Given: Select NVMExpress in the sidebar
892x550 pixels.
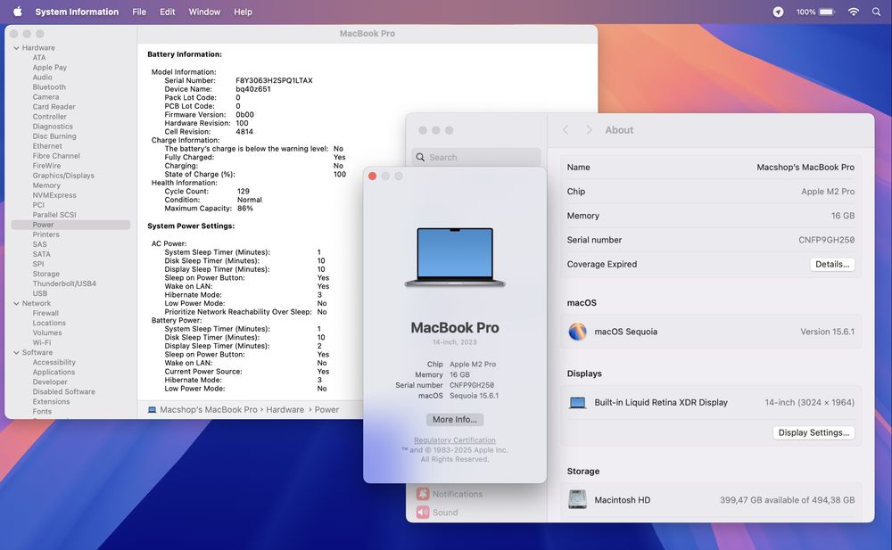Looking at the screenshot, I should tap(54, 195).
